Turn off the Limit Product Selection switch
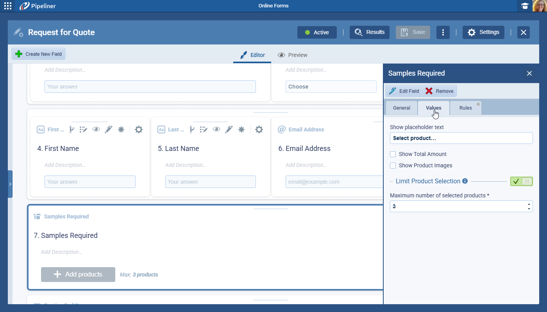Screen dimensions: 547x312 point(521,181)
